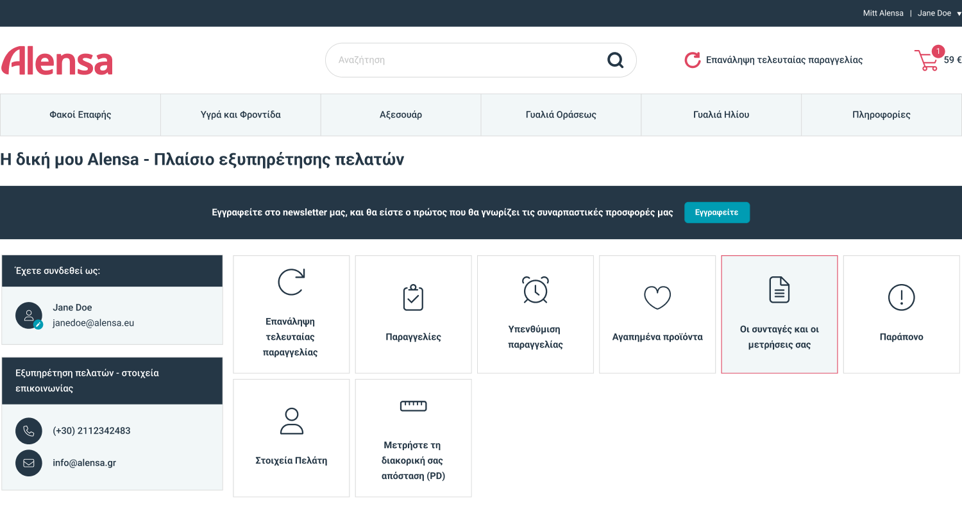
Task: Open the Επανάληψη τελευταίας παραγγελίας tile label
Action: pyautogui.click(x=291, y=337)
